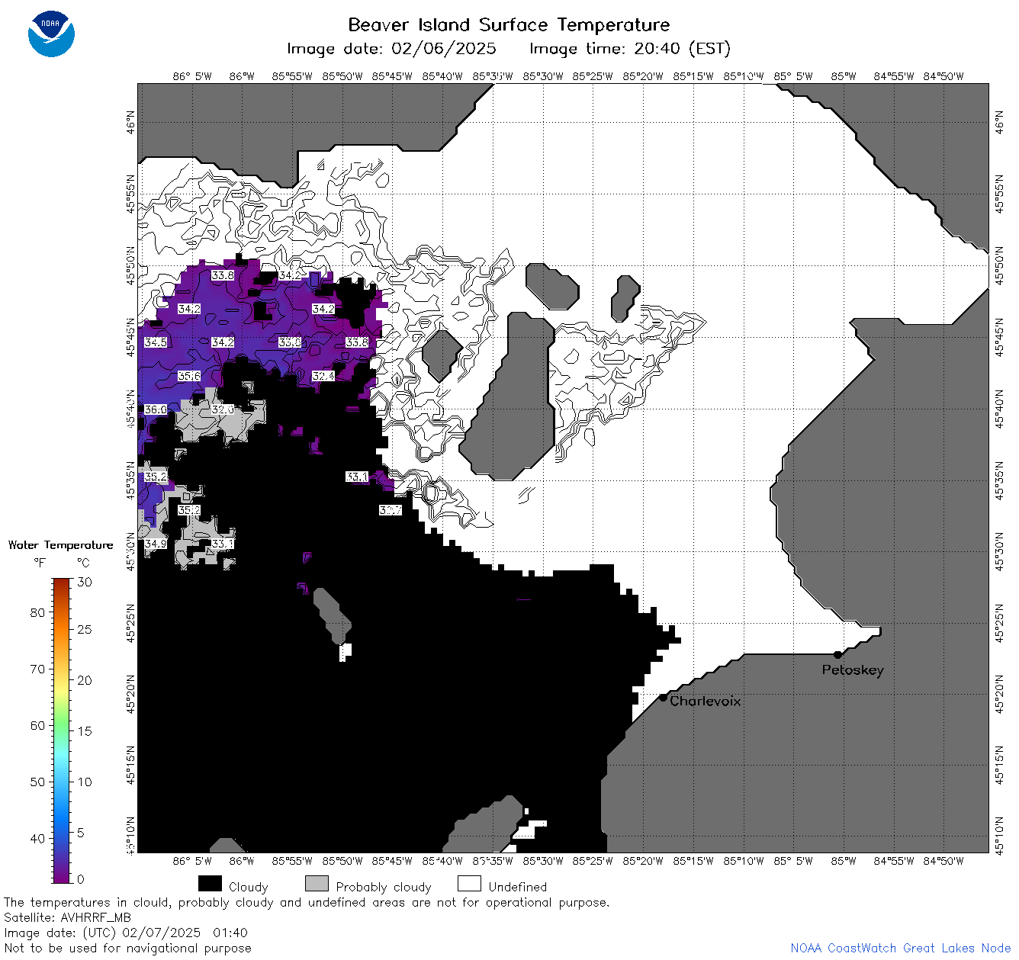
Task: Click the 'Probably cloudy' legend label text
Action: click(x=384, y=888)
